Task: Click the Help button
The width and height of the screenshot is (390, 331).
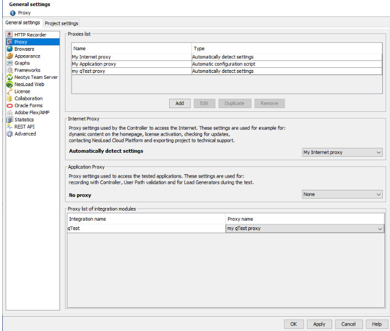Action: 376,324
